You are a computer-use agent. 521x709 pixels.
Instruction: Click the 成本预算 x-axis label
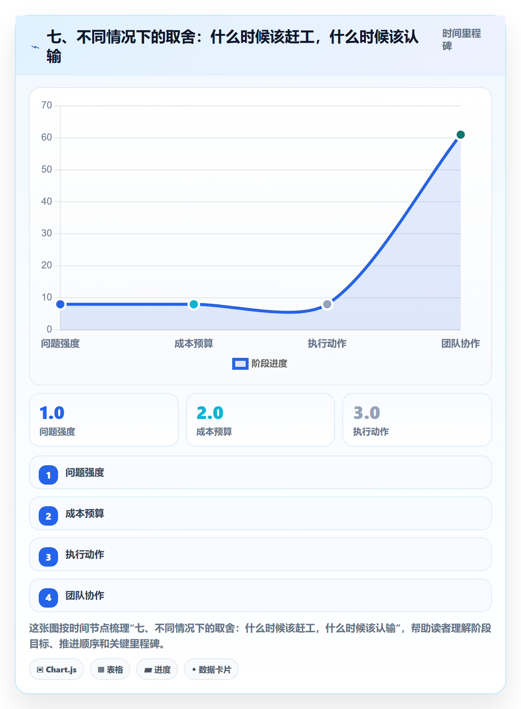[194, 343]
